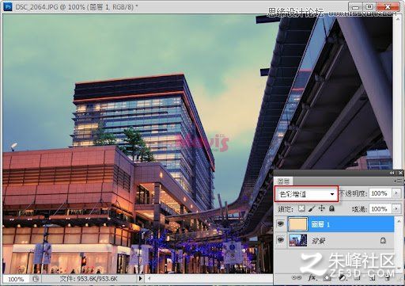405x286 pixels.
Task: Open the 色彩增值 blend mode dropdown
Action: [306, 194]
